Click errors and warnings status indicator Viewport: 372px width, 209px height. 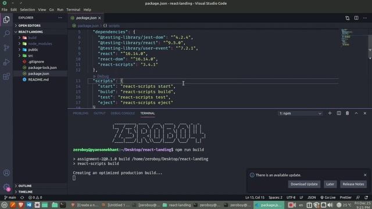coord(35,197)
